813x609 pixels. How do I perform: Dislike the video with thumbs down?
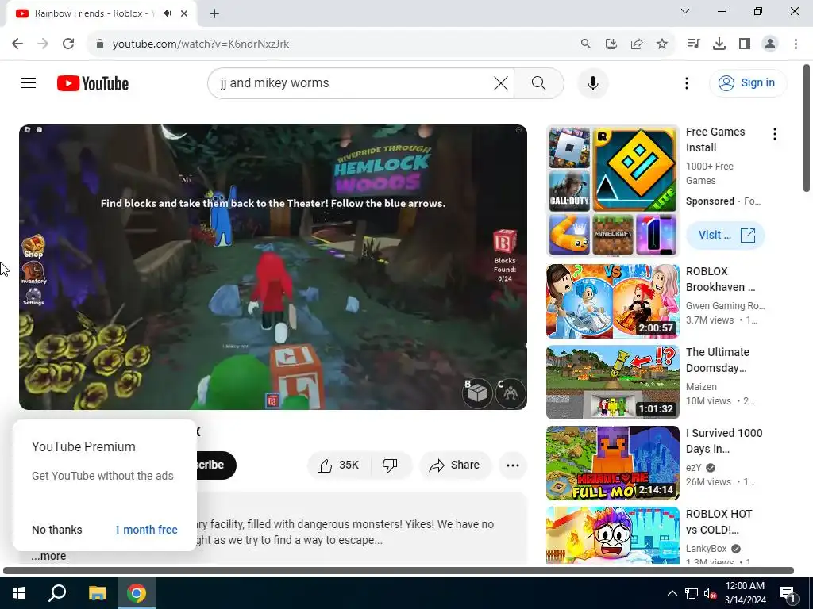coord(390,465)
